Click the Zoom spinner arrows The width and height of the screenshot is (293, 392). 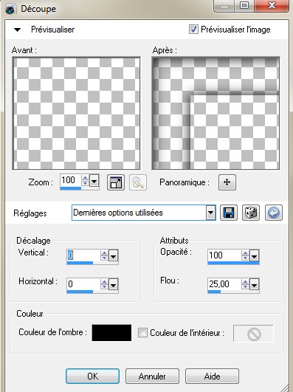coord(86,180)
